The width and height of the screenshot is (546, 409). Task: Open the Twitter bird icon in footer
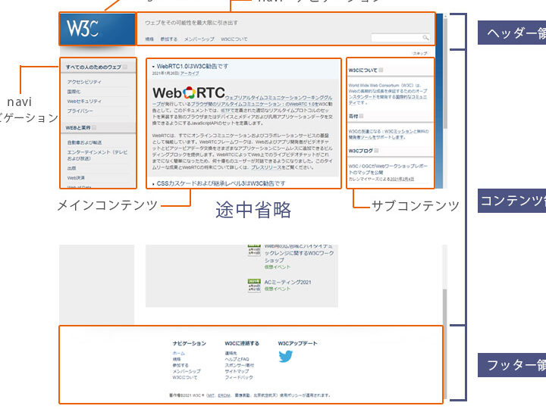(x=285, y=356)
